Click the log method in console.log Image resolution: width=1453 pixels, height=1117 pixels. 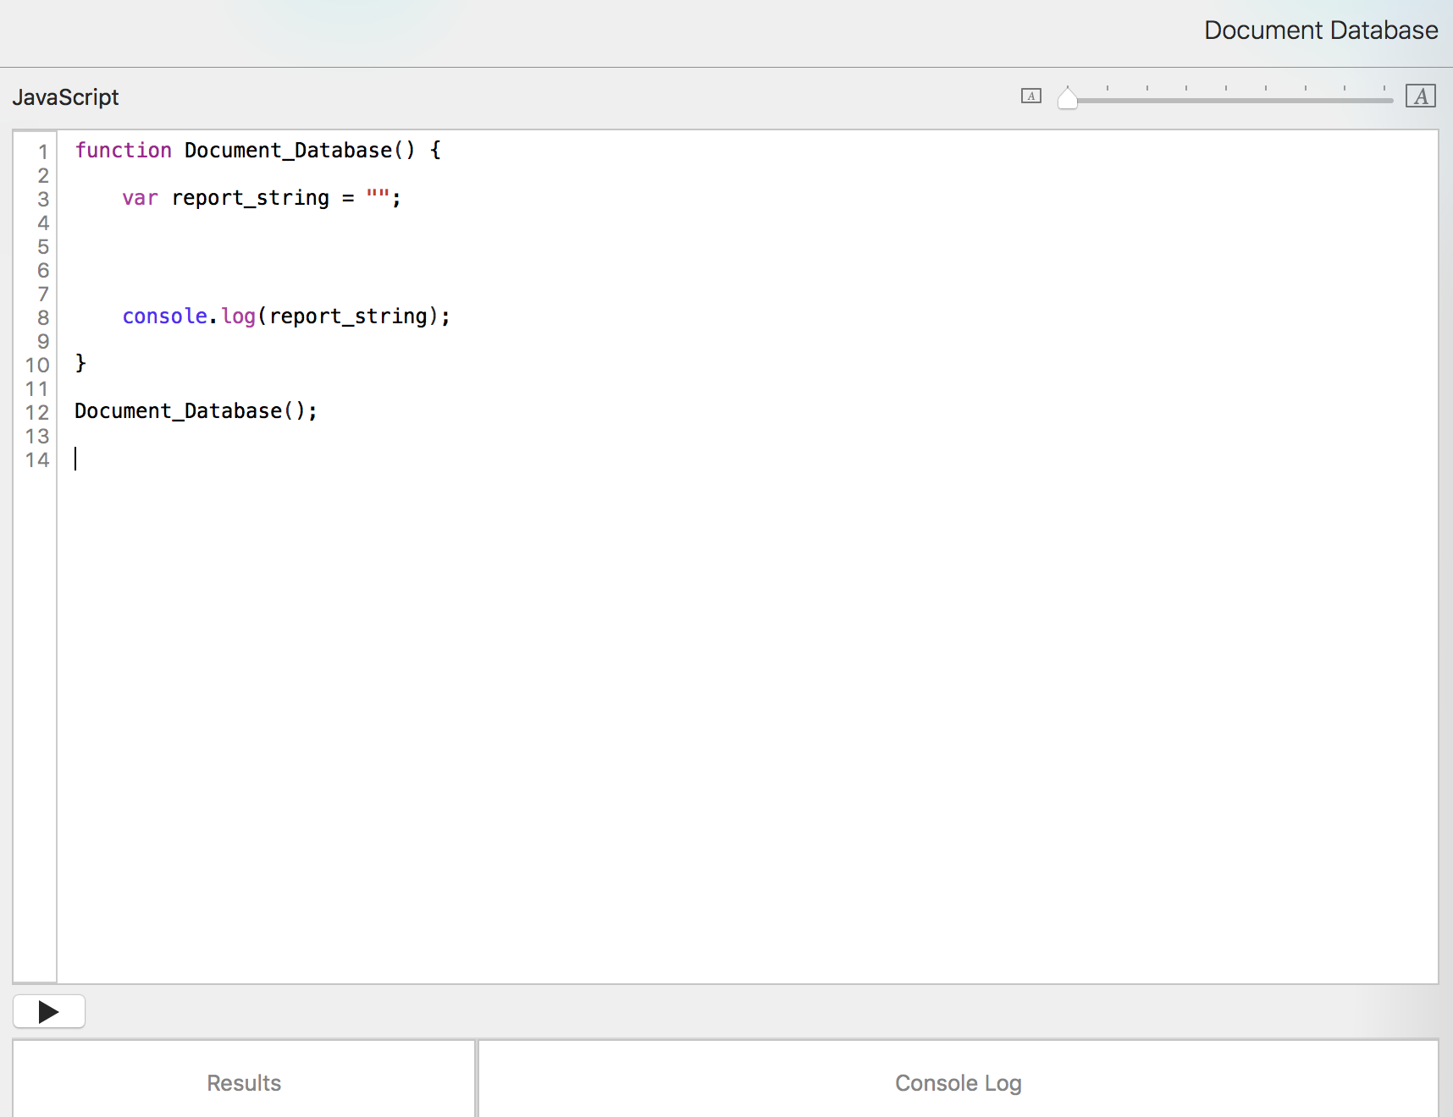pyautogui.click(x=238, y=316)
